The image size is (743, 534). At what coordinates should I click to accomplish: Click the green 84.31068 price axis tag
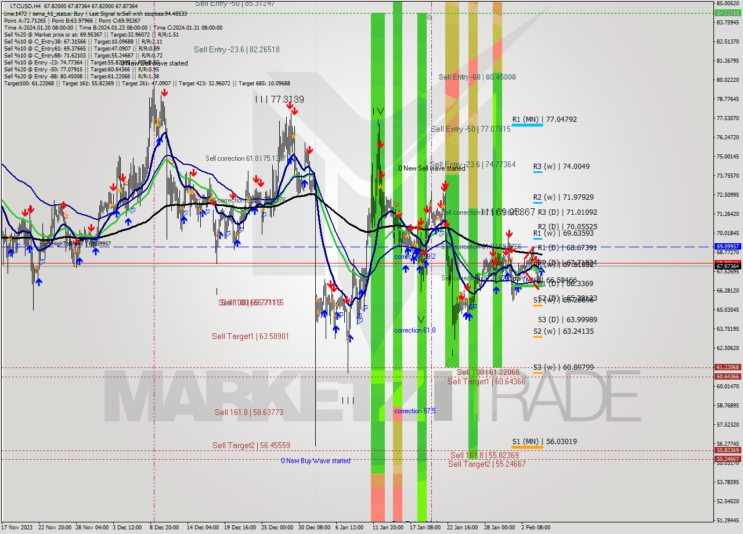pyautogui.click(x=728, y=13)
